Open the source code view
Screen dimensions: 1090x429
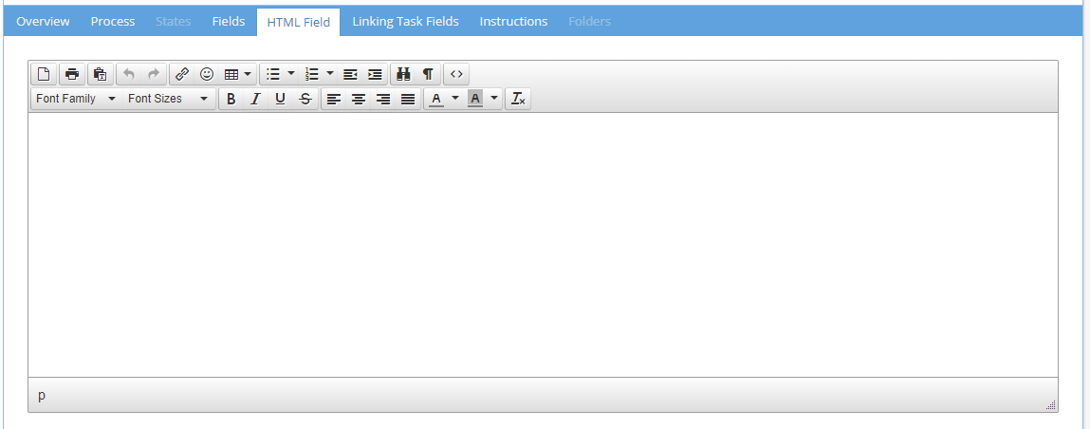point(456,74)
